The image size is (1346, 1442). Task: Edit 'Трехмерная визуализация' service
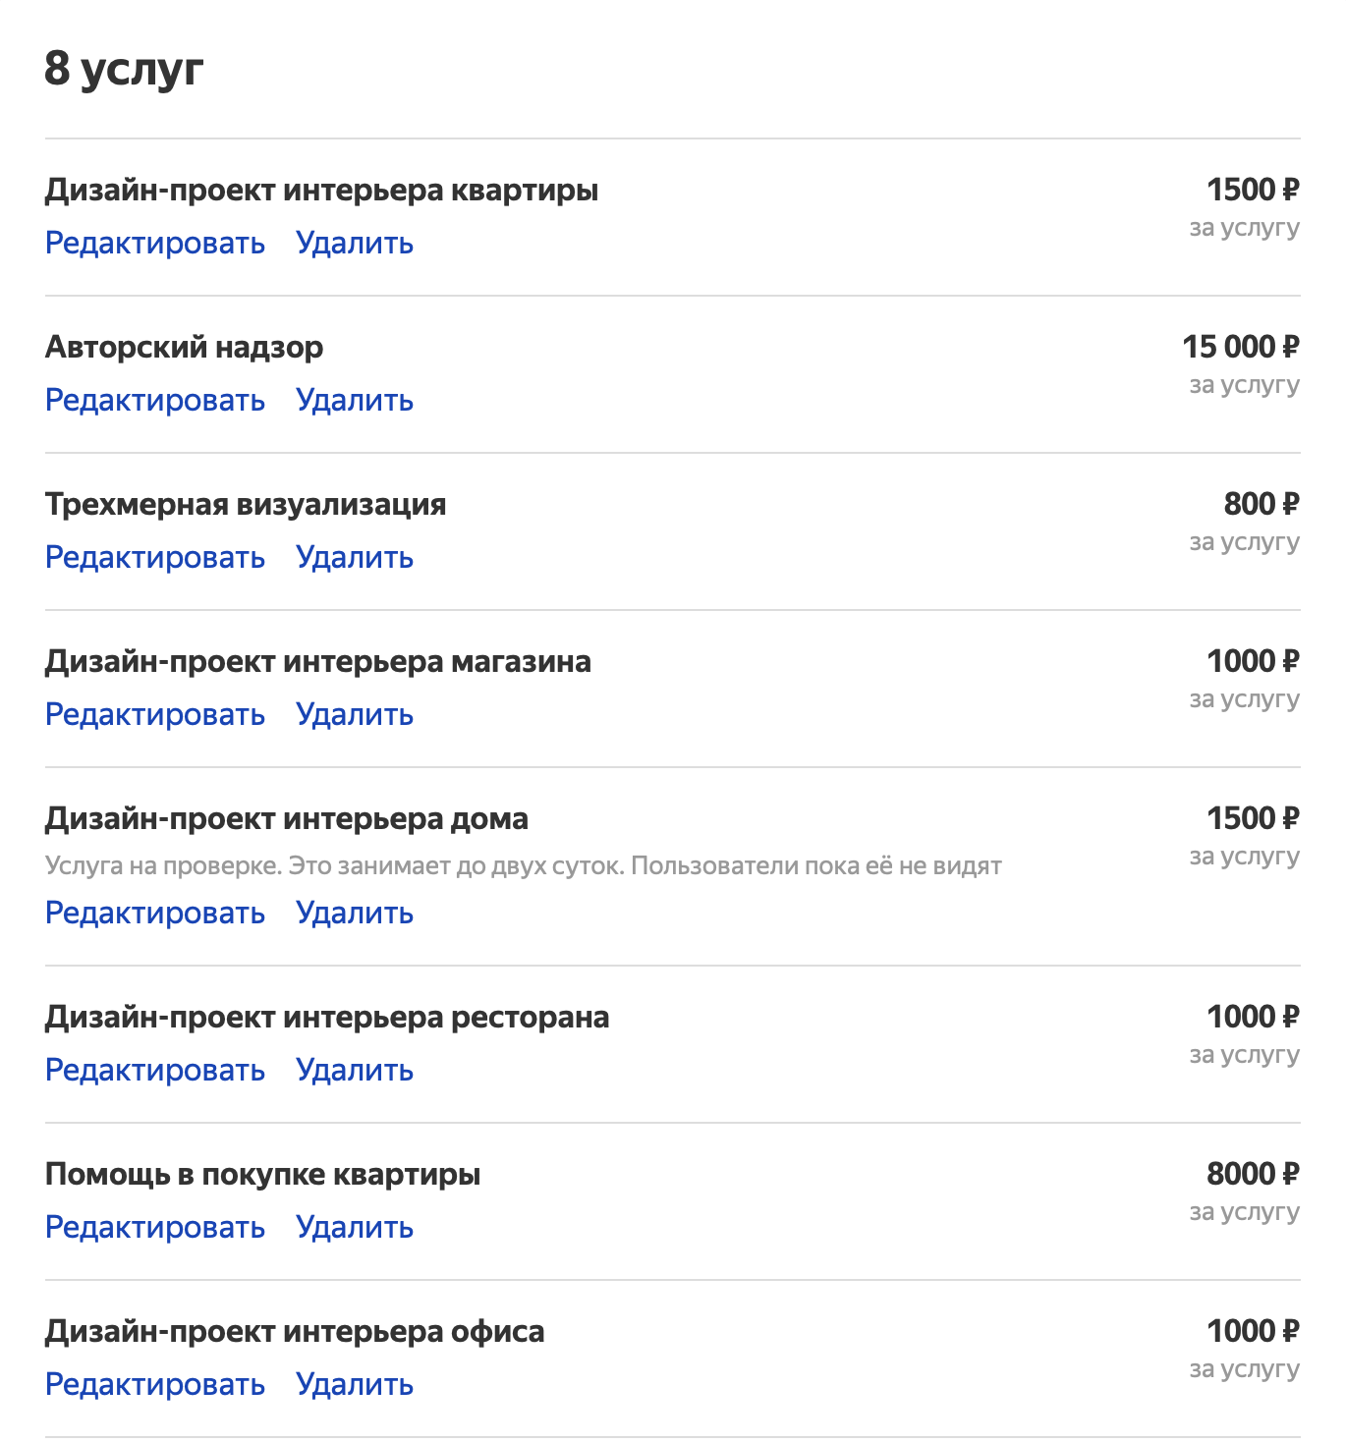155,558
